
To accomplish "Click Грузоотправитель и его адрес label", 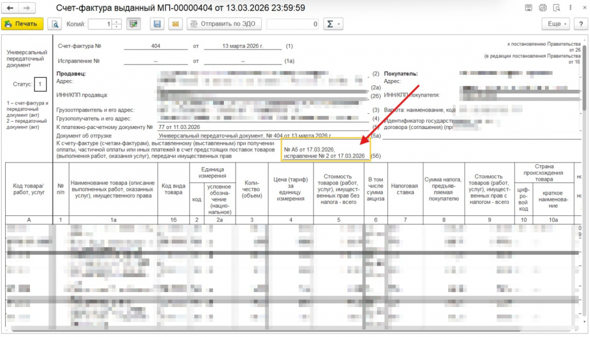I will 96,110.
